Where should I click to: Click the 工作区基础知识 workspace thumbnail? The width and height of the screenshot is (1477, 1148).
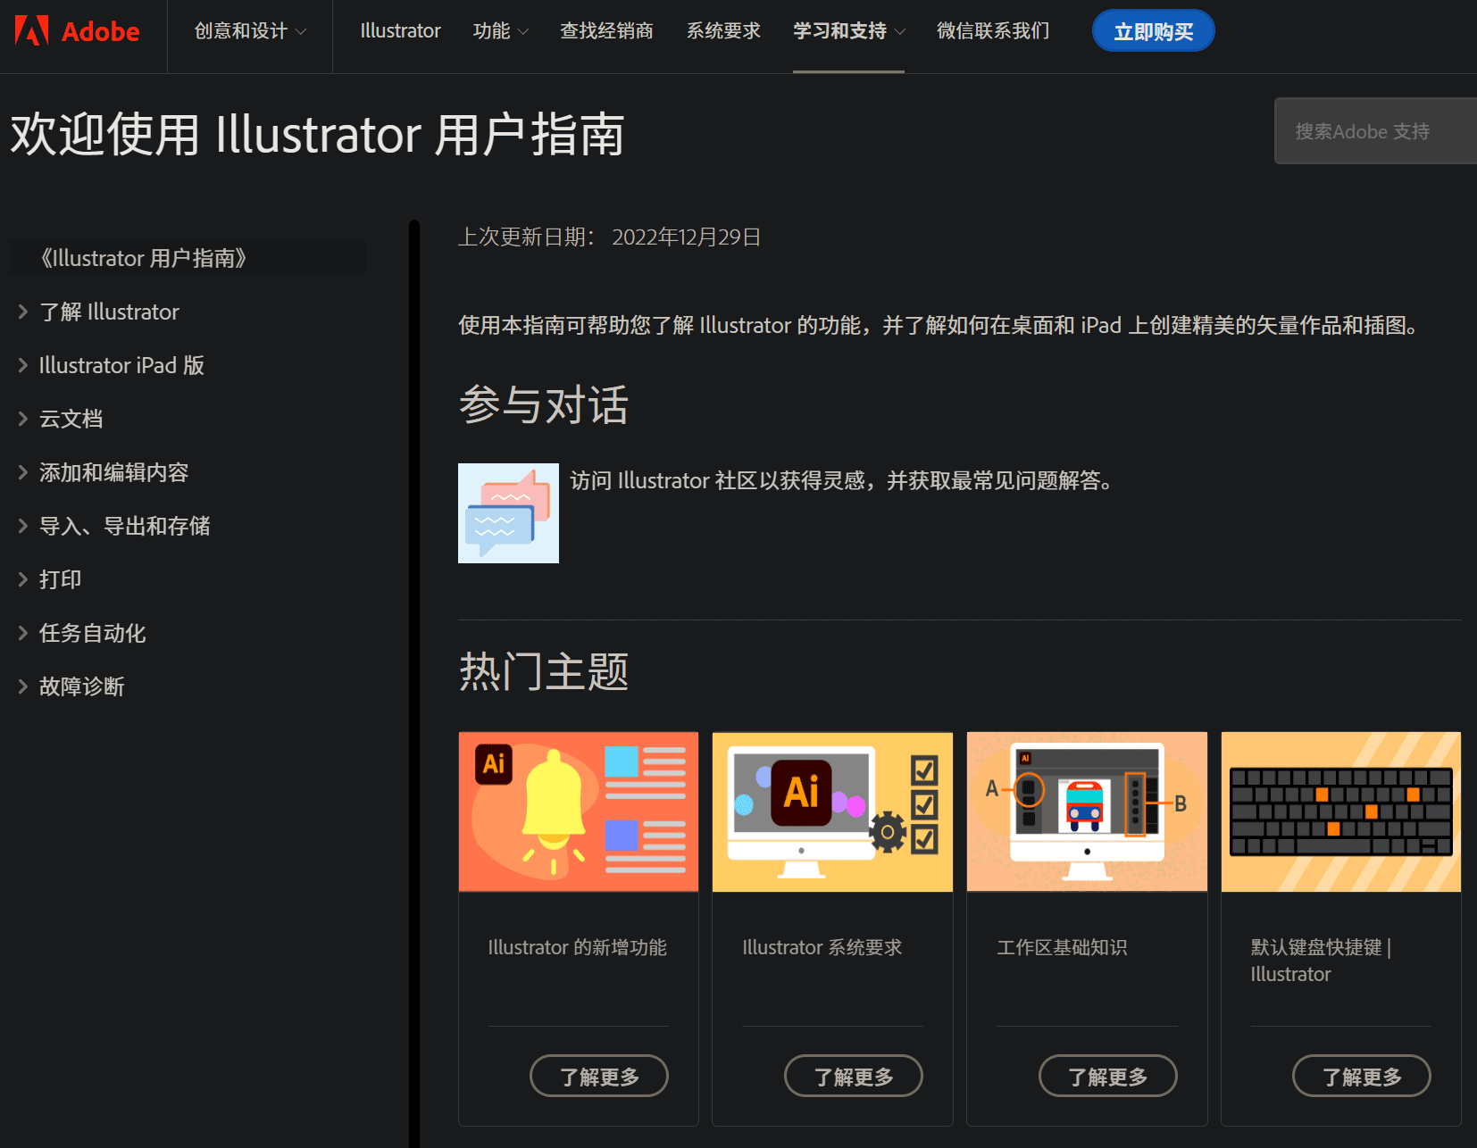[x=1086, y=811]
